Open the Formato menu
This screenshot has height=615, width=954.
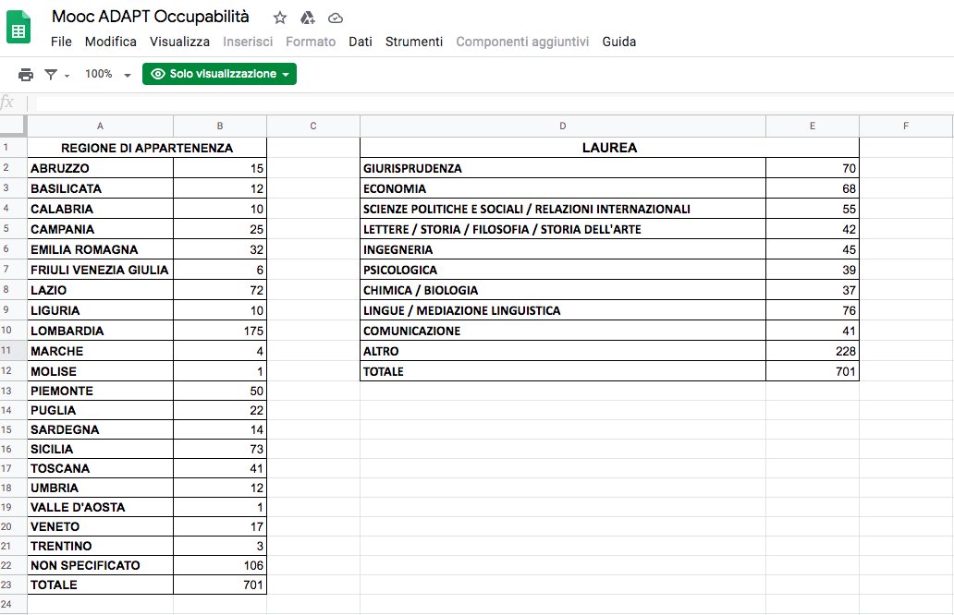coord(311,42)
